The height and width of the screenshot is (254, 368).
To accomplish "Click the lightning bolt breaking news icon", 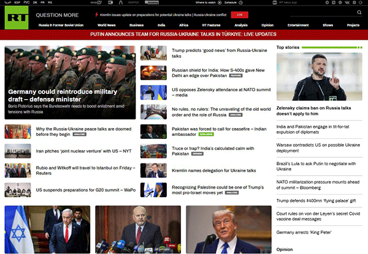I will click(x=96, y=15).
